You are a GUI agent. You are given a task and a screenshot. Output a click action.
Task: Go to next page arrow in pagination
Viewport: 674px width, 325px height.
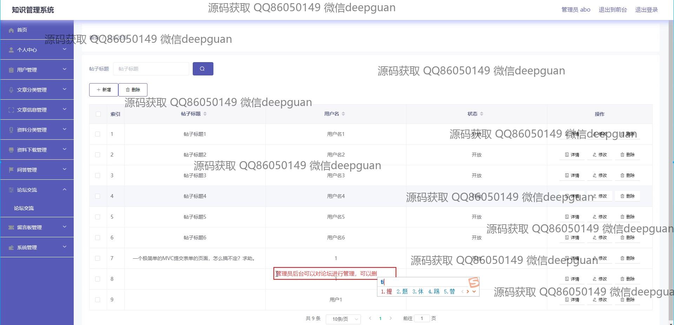(x=390, y=318)
